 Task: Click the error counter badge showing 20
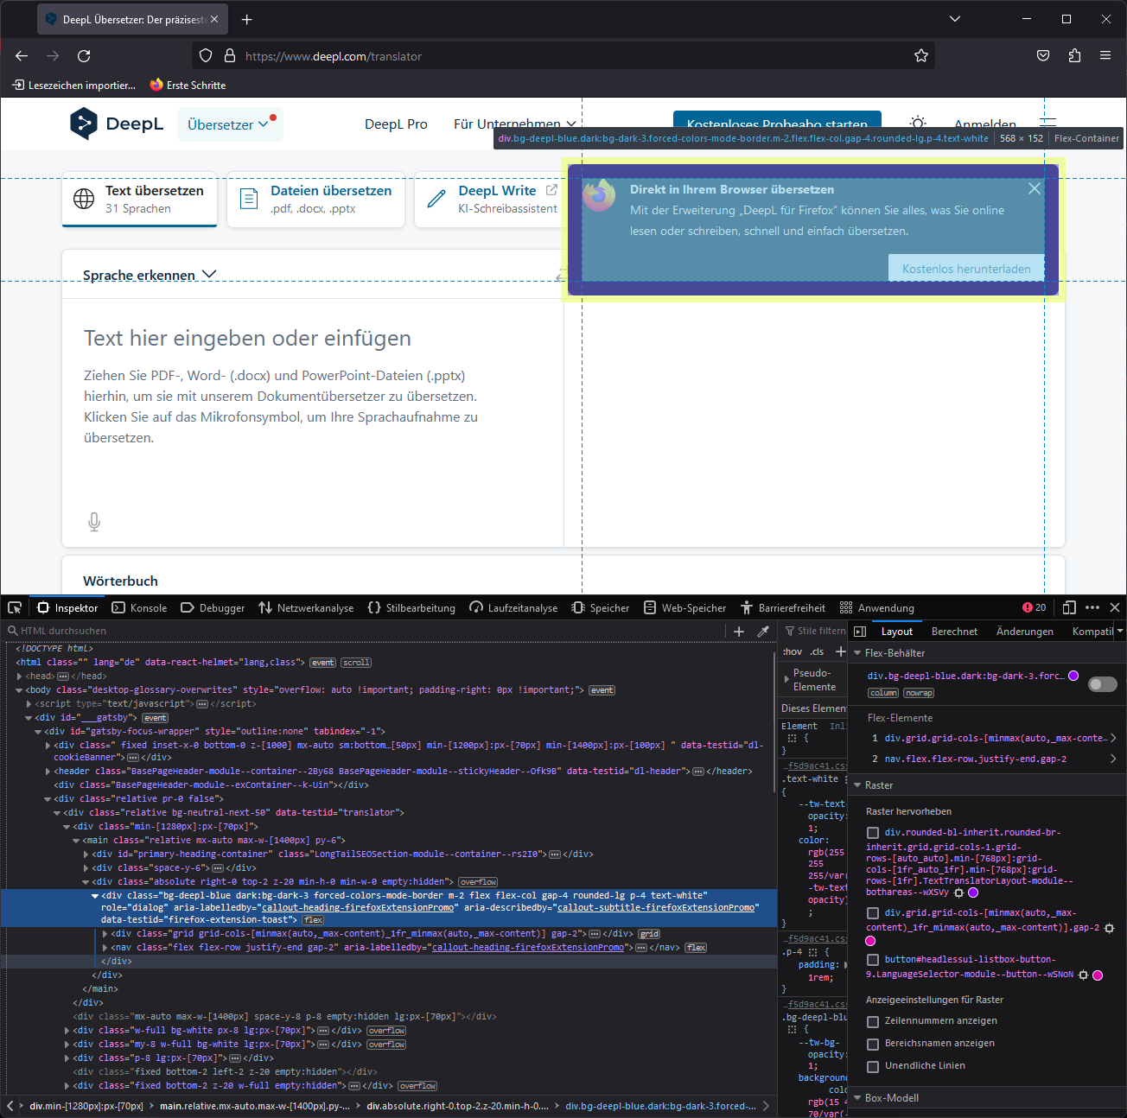click(x=1034, y=607)
